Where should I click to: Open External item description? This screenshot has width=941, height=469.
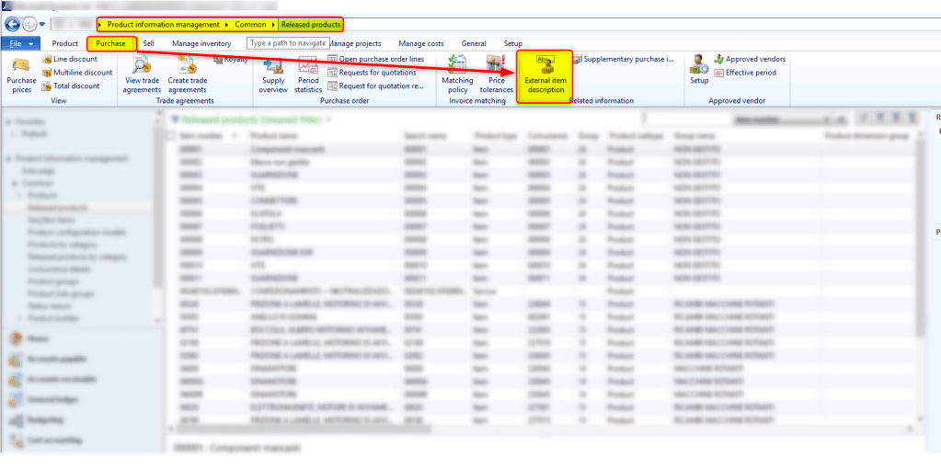pos(545,75)
